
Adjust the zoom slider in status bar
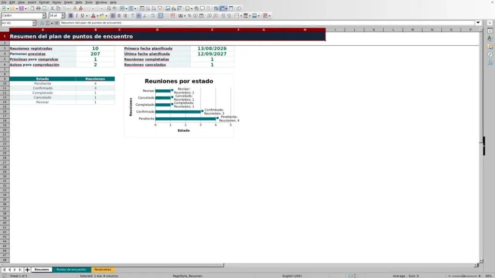click(464, 276)
